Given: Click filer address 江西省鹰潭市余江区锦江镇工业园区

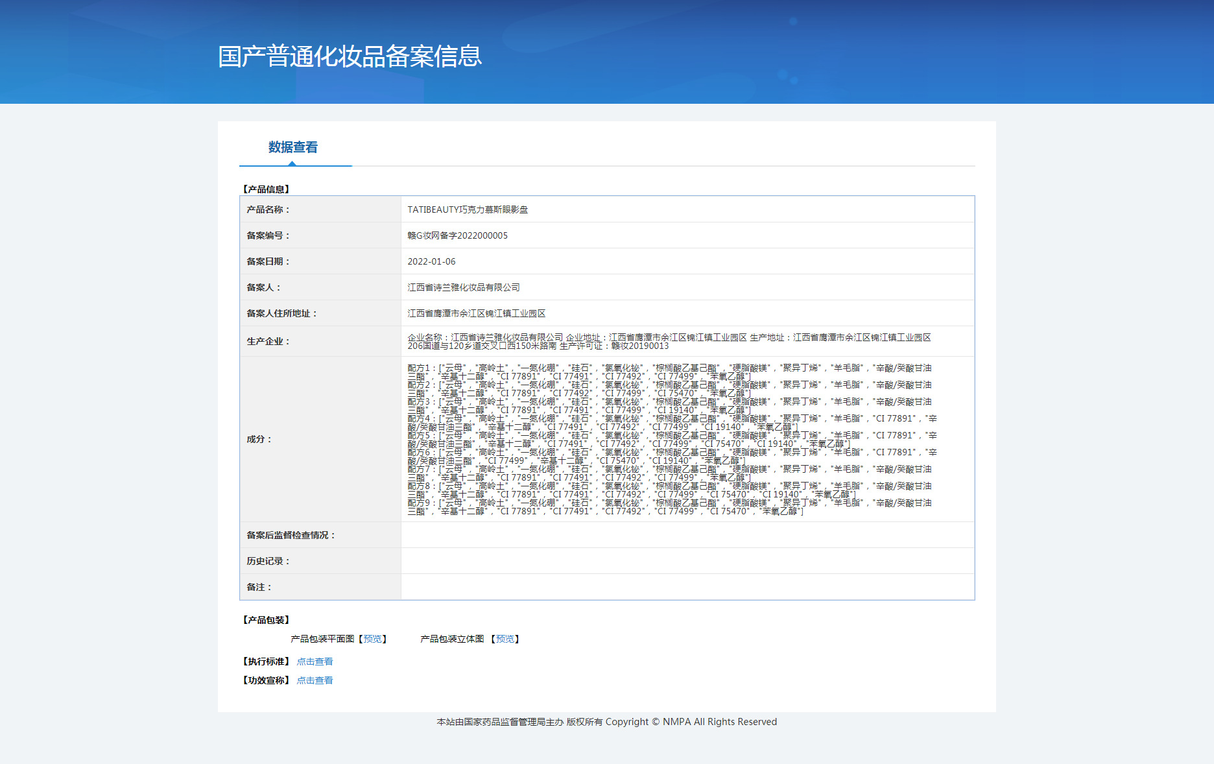Looking at the screenshot, I should pyautogui.click(x=477, y=313).
